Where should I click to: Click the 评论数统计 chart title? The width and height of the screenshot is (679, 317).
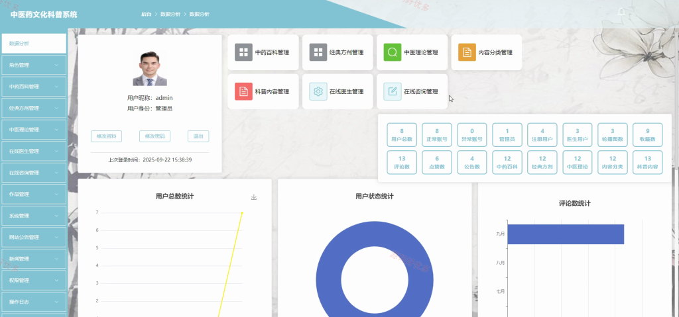point(575,203)
